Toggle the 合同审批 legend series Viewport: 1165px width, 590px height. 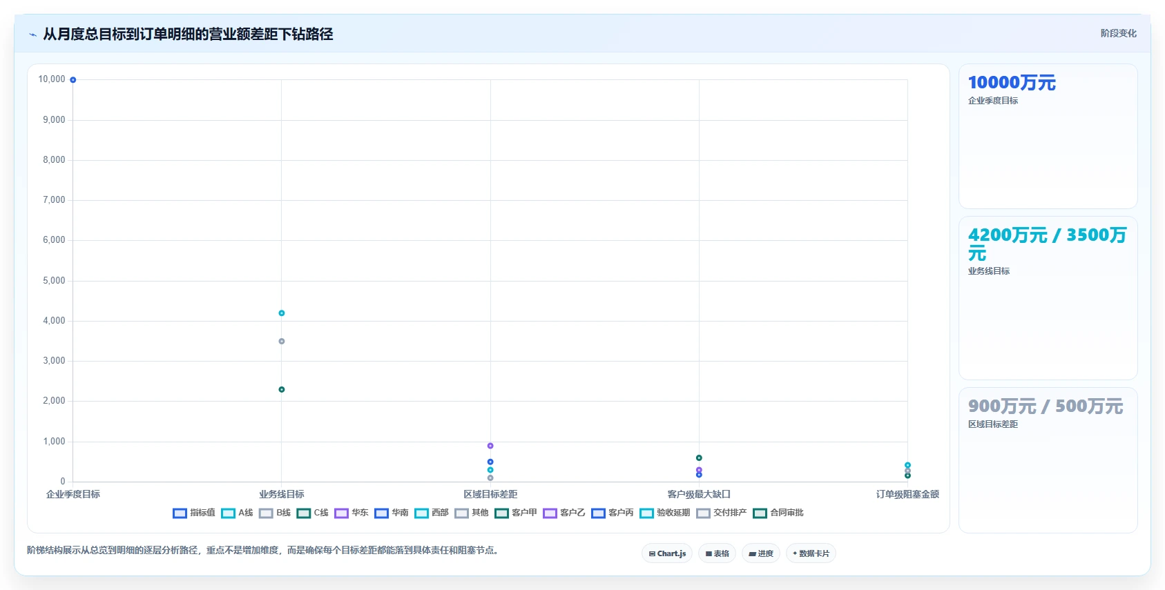click(778, 513)
